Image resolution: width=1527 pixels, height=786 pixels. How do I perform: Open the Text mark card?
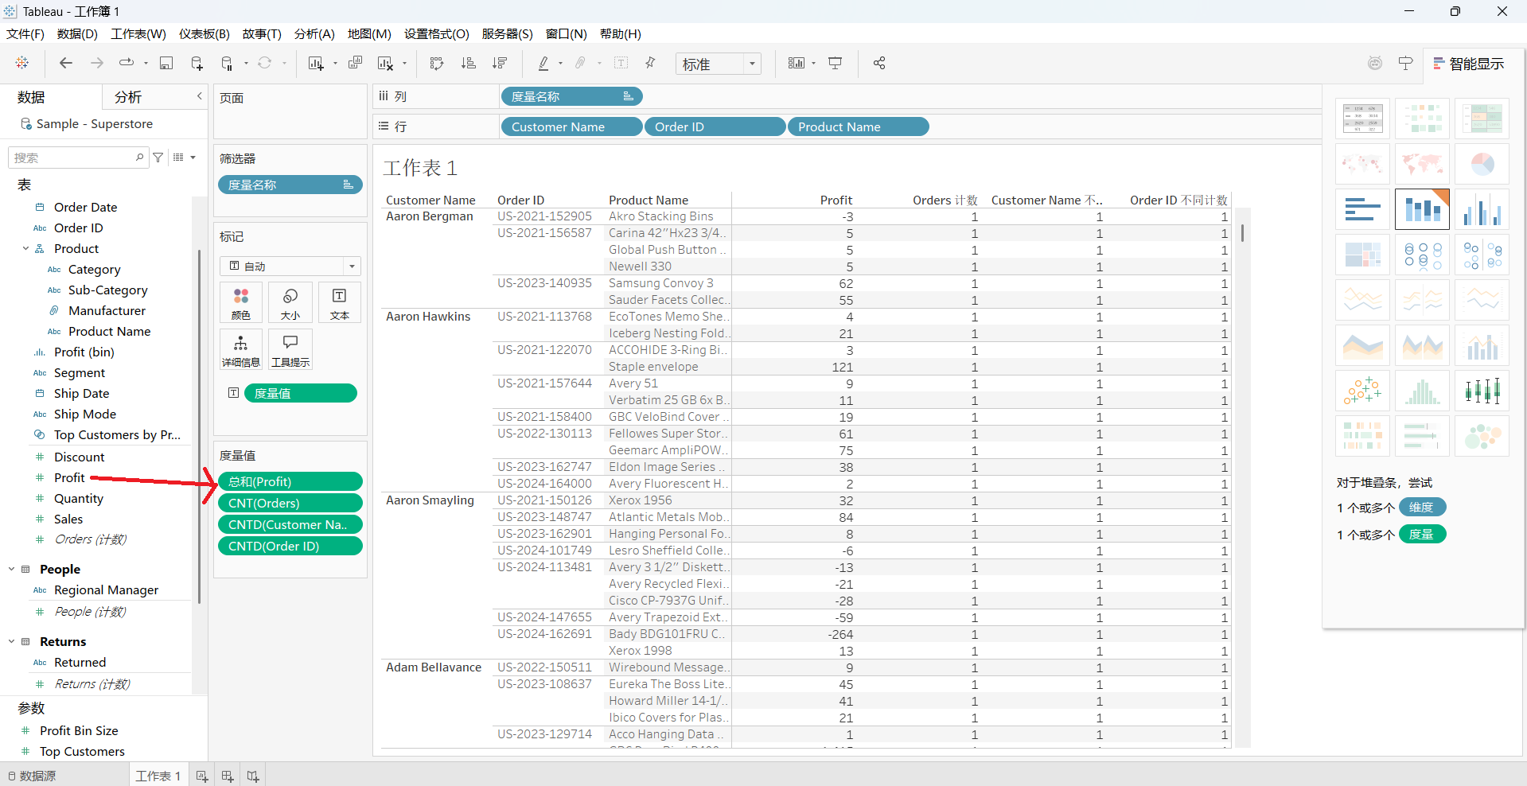tap(340, 303)
